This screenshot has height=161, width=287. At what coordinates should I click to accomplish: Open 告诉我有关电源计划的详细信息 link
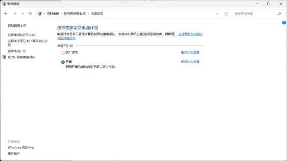click(190, 34)
